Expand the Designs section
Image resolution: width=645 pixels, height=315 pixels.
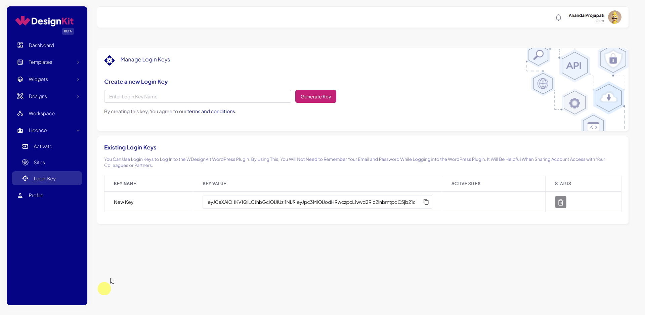[37, 96]
